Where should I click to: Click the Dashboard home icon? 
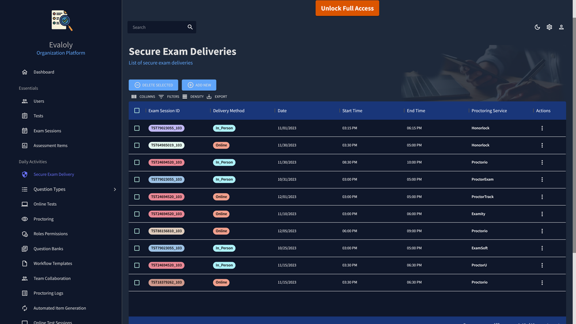click(25, 72)
